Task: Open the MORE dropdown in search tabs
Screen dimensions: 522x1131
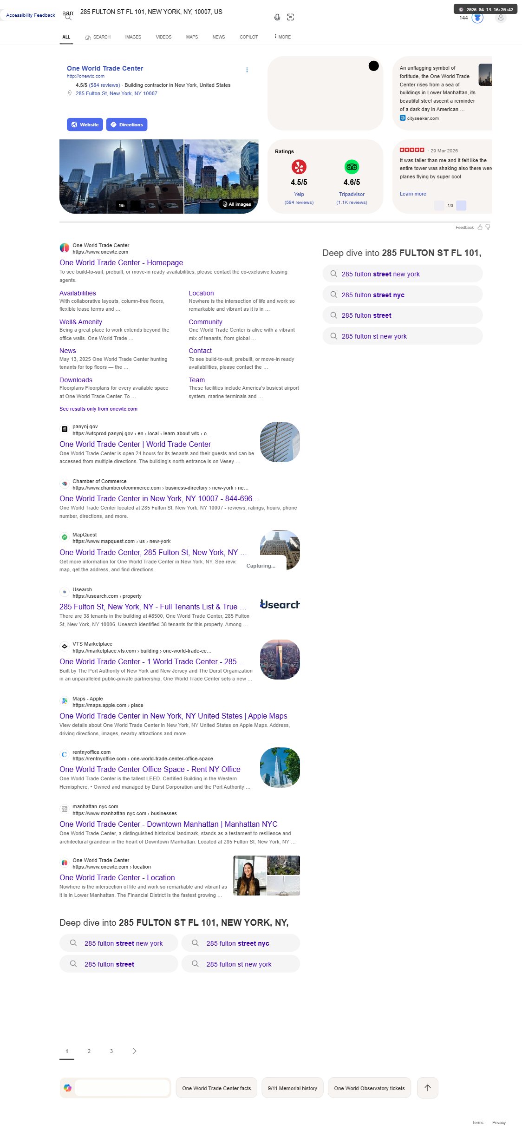Action: point(282,37)
